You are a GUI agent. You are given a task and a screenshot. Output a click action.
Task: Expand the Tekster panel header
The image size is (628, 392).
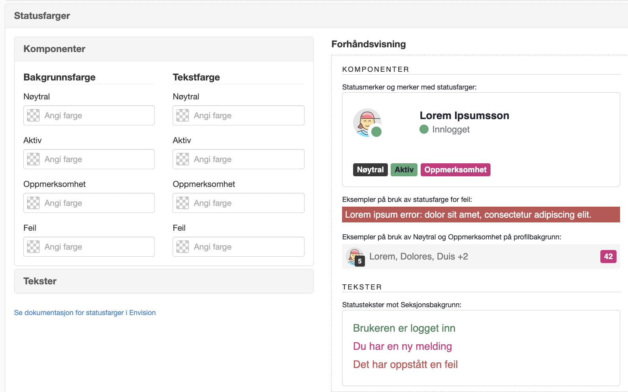[164, 281]
